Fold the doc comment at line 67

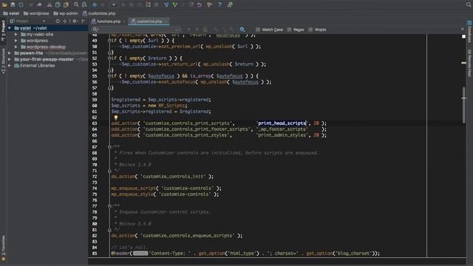click(109, 147)
